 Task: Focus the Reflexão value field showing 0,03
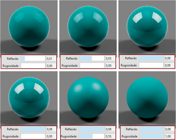click(110, 59)
